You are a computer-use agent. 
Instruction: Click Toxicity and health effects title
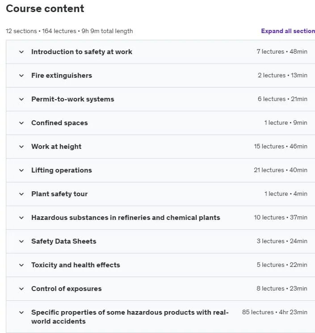point(76,265)
